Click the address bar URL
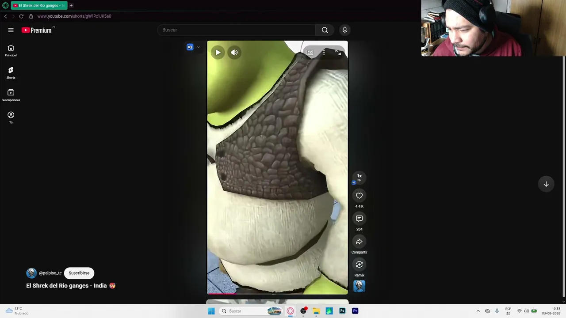 pos(74,16)
